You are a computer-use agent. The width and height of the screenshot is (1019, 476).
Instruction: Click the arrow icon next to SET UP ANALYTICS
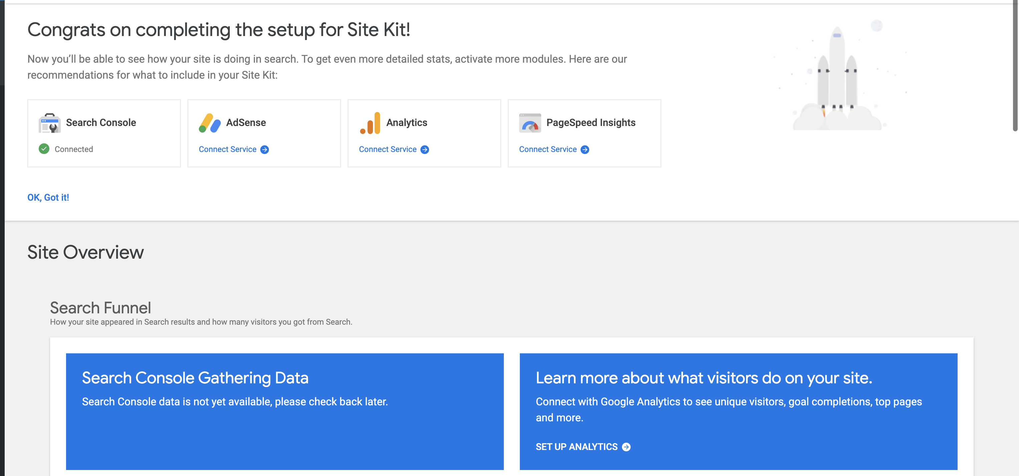[627, 447]
